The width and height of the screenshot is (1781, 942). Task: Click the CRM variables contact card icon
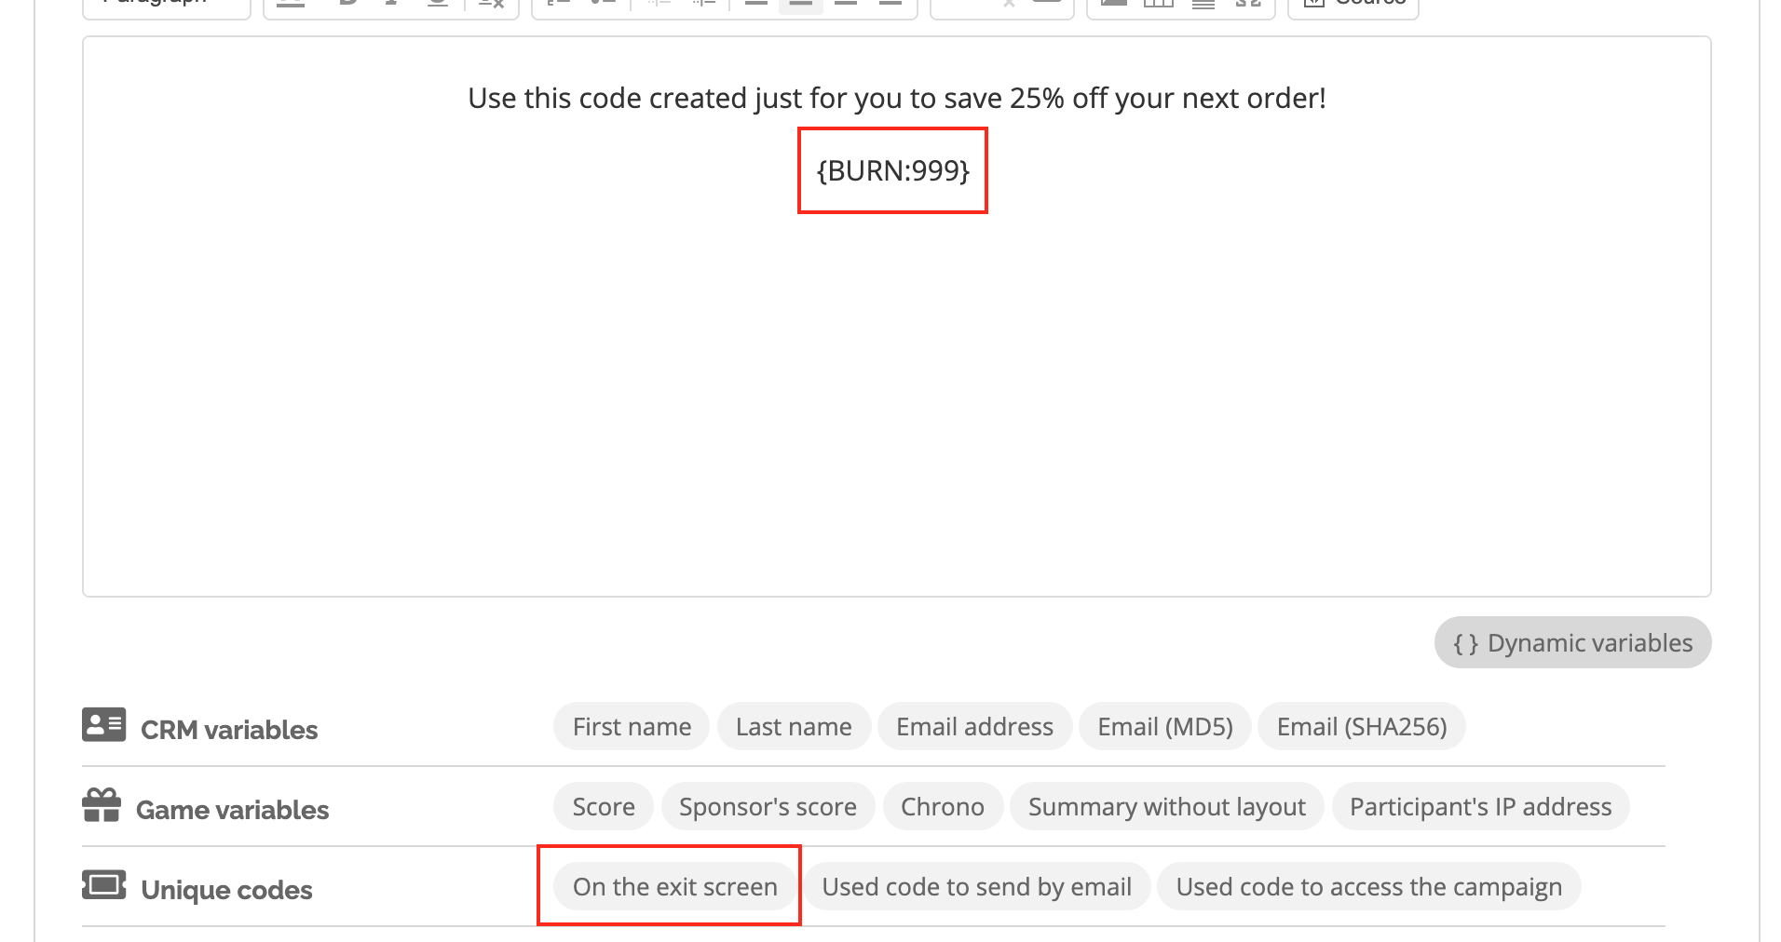103,725
